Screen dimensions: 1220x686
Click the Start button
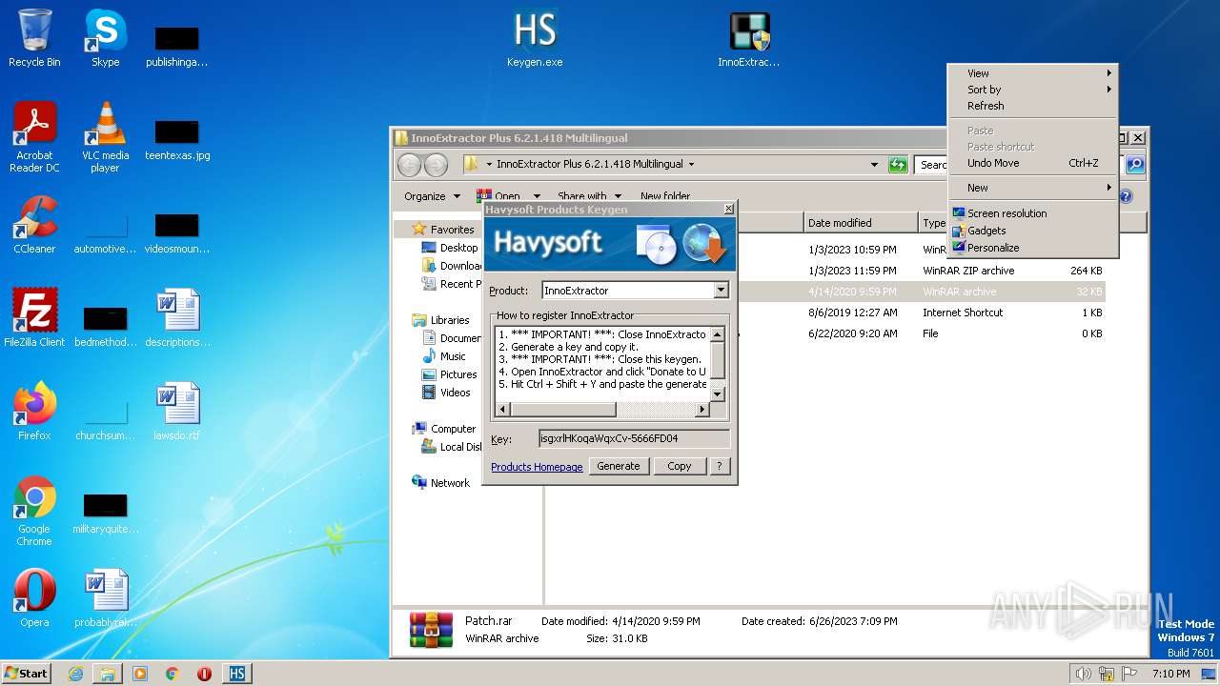click(26, 674)
